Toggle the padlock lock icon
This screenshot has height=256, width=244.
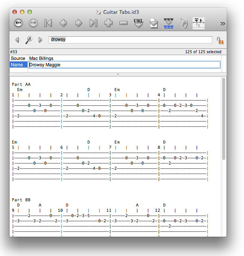(220, 40)
